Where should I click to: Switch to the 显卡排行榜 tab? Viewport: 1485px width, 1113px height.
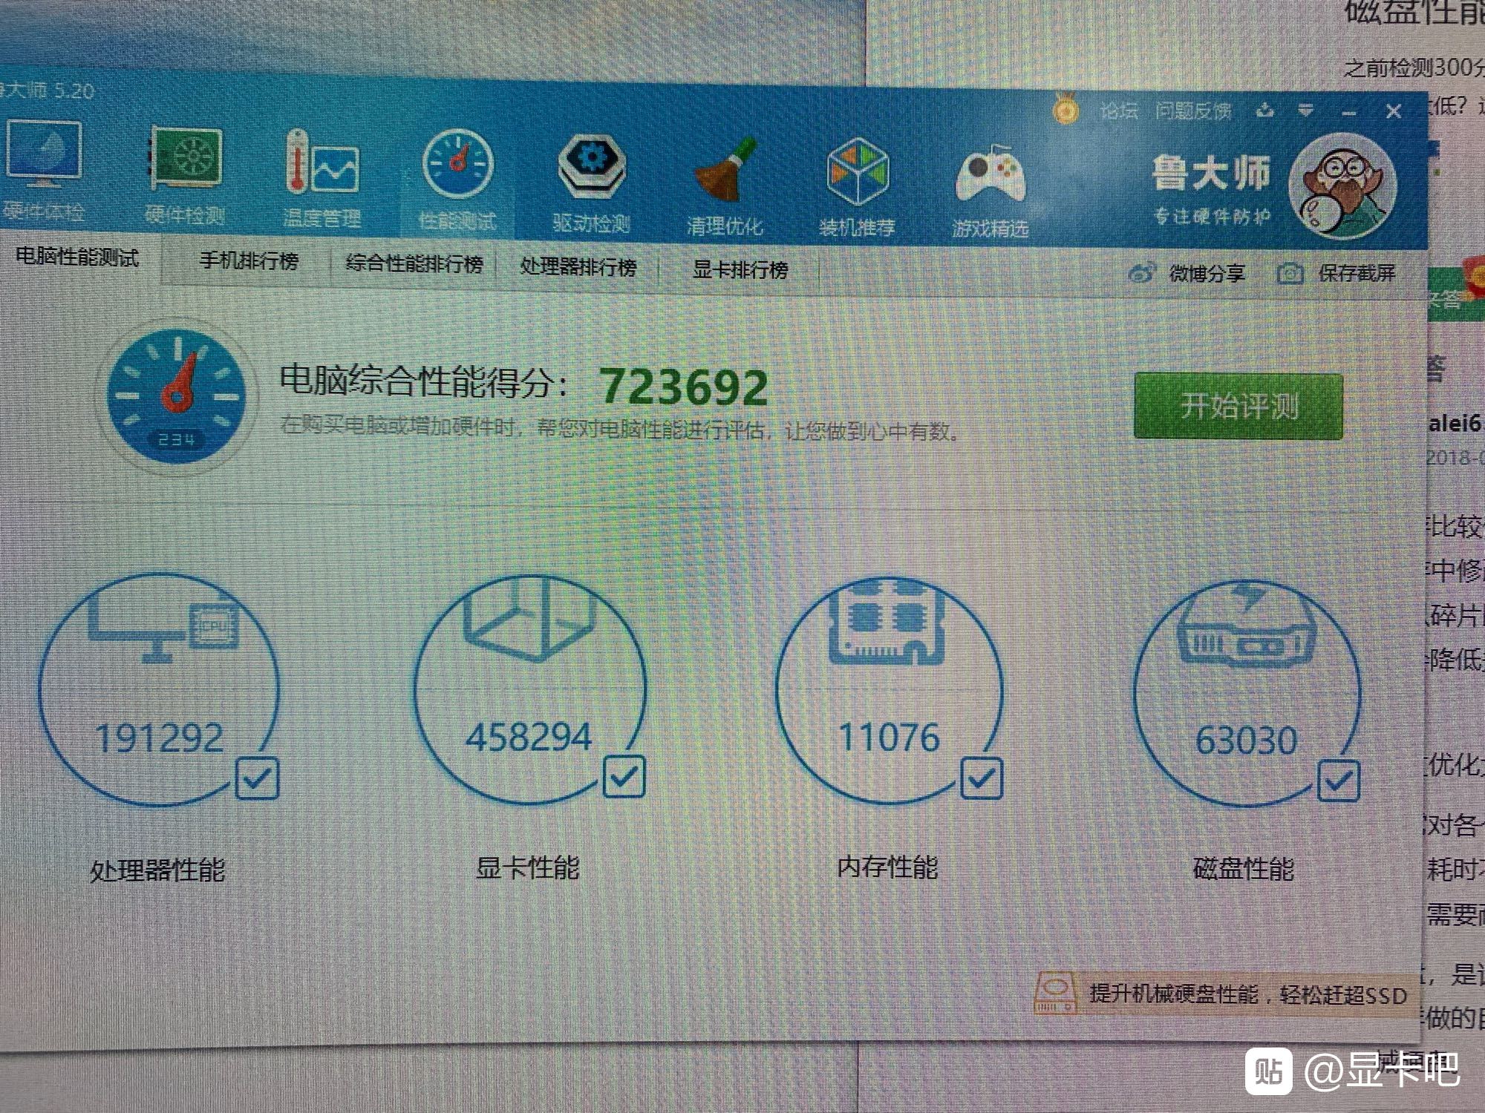pyautogui.click(x=740, y=269)
